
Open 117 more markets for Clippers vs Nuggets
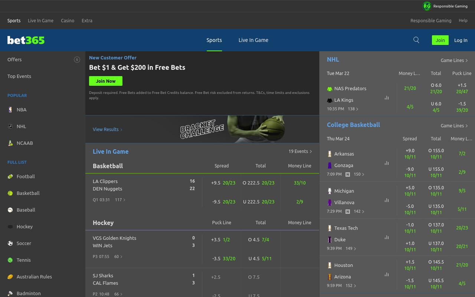tap(120, 200)
